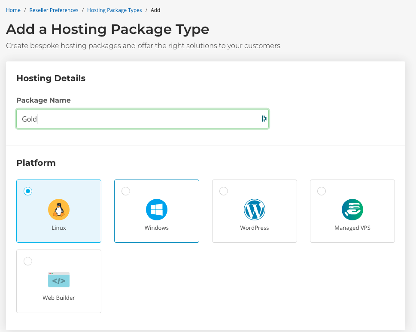Click the WordPress logo icon
This screenshot has width=416, height=332.
coord(255,210)
